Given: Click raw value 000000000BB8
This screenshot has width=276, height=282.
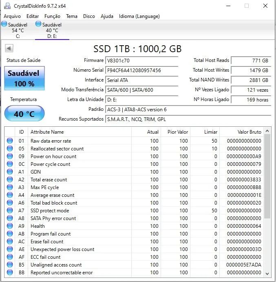Looking at the screenshot, I should (x=244, y=187).
